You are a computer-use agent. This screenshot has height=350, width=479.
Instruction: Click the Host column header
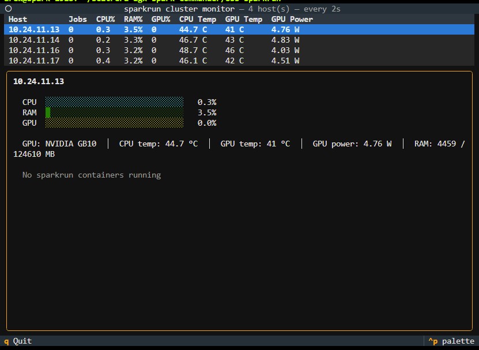(18, 19)
